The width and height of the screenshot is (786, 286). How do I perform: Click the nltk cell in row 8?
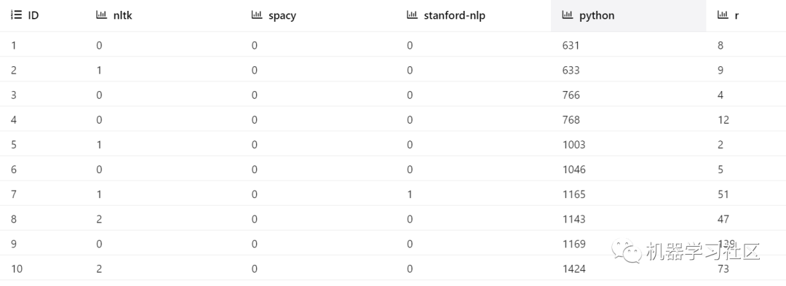[x=99, y=219]
